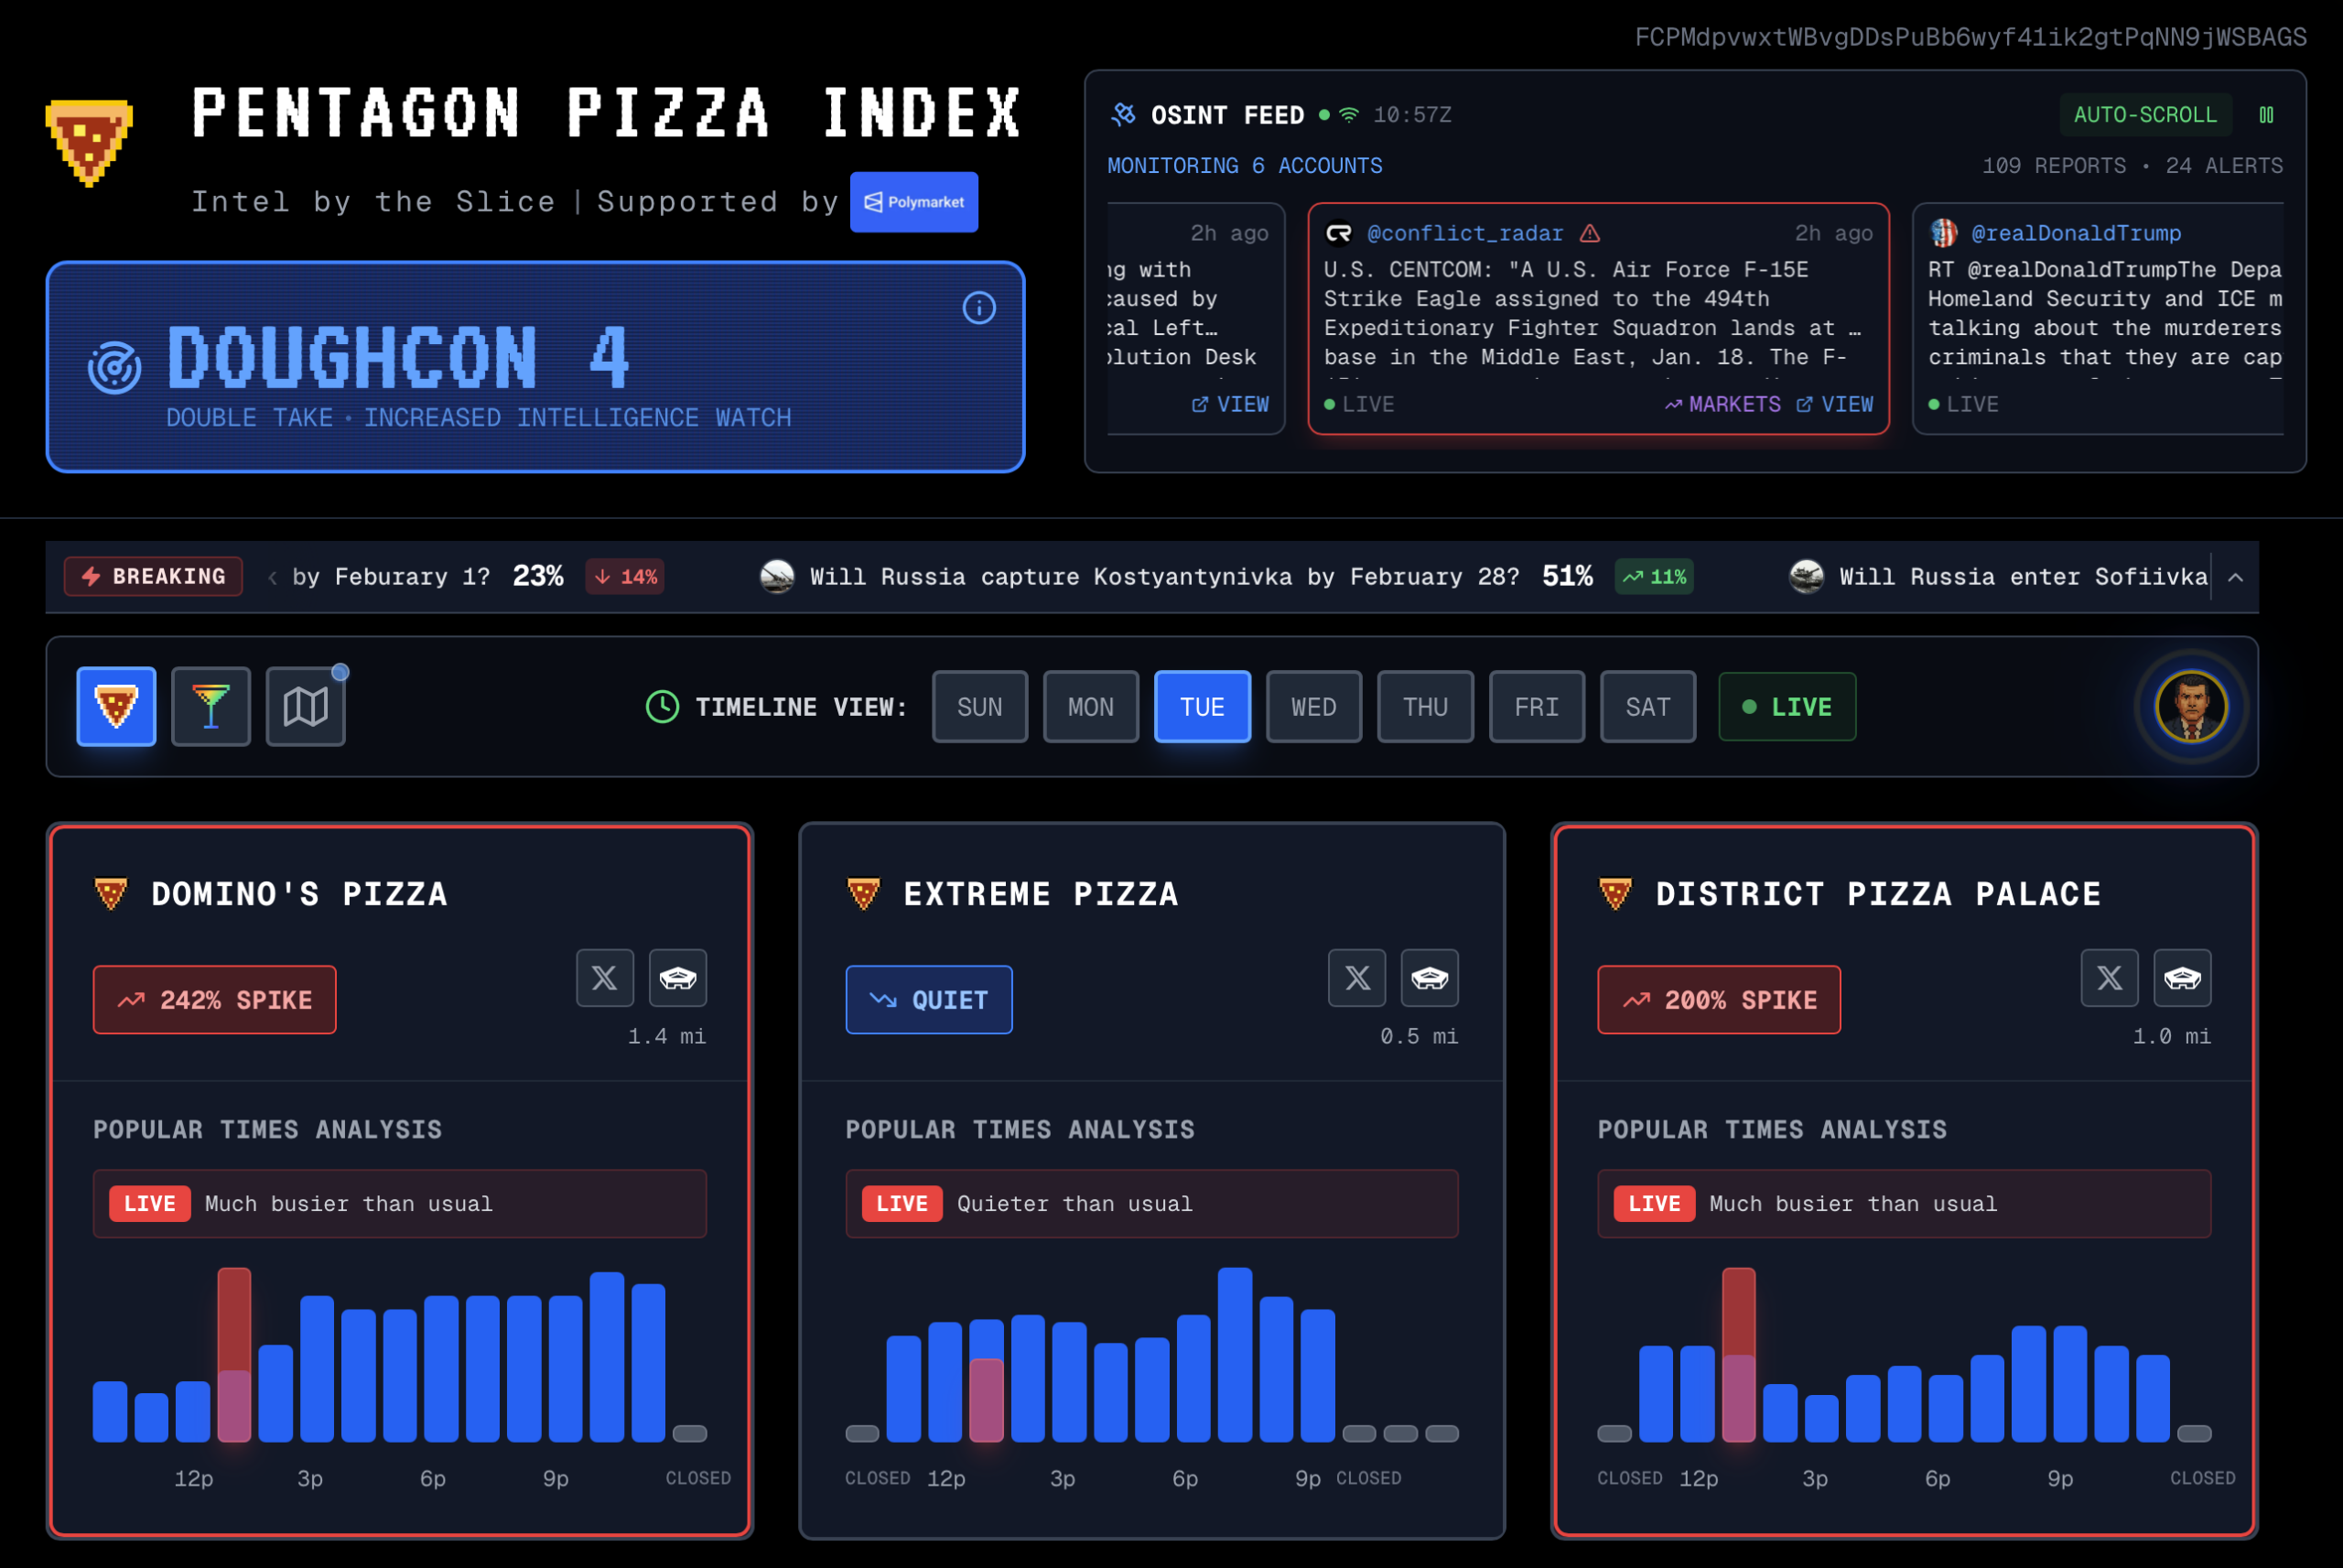Click X icon on Domino's Pizza card
The height and width of the screenshot is (1568, 2343).
click(x=605, y=977)
